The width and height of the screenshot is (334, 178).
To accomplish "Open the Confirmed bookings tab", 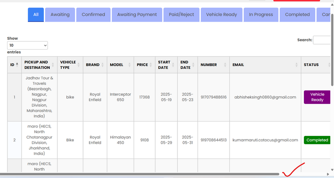I will point(94,15).
